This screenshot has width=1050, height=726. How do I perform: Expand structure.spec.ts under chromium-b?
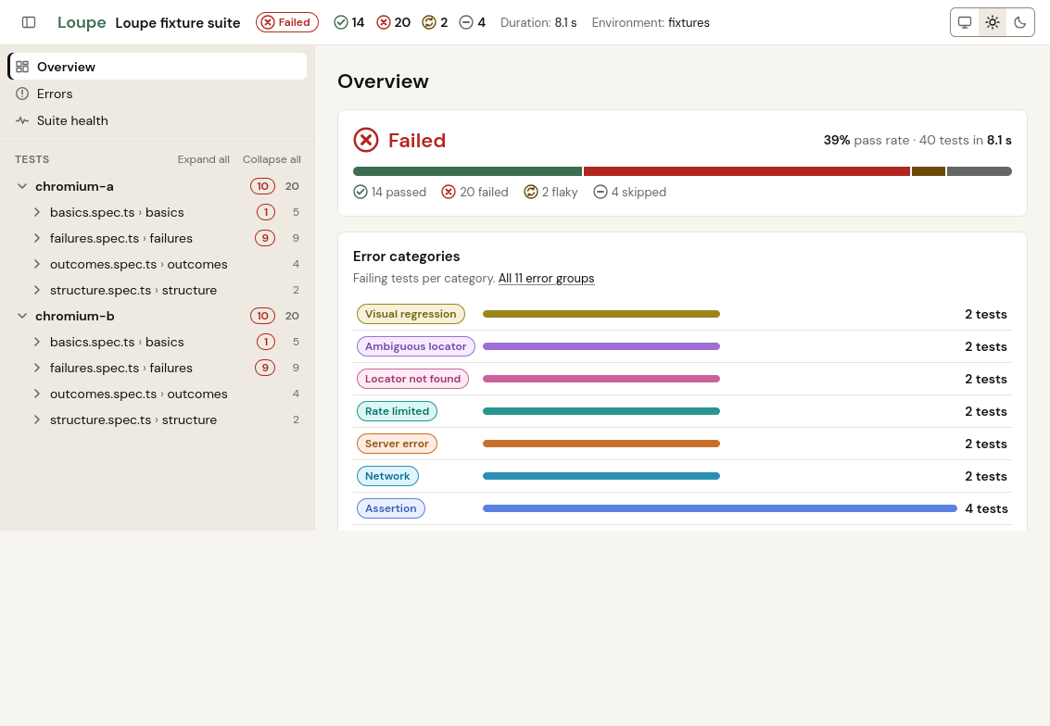[37, 419]
